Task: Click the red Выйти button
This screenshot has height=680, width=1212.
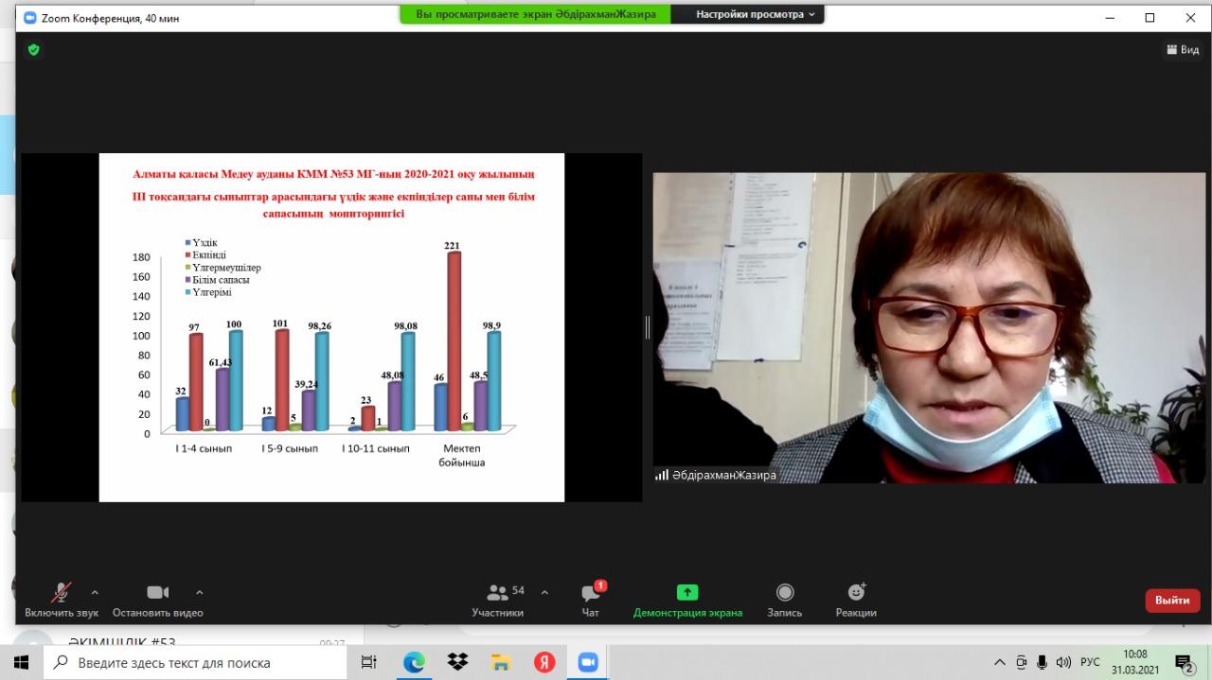Action: 1172,601
